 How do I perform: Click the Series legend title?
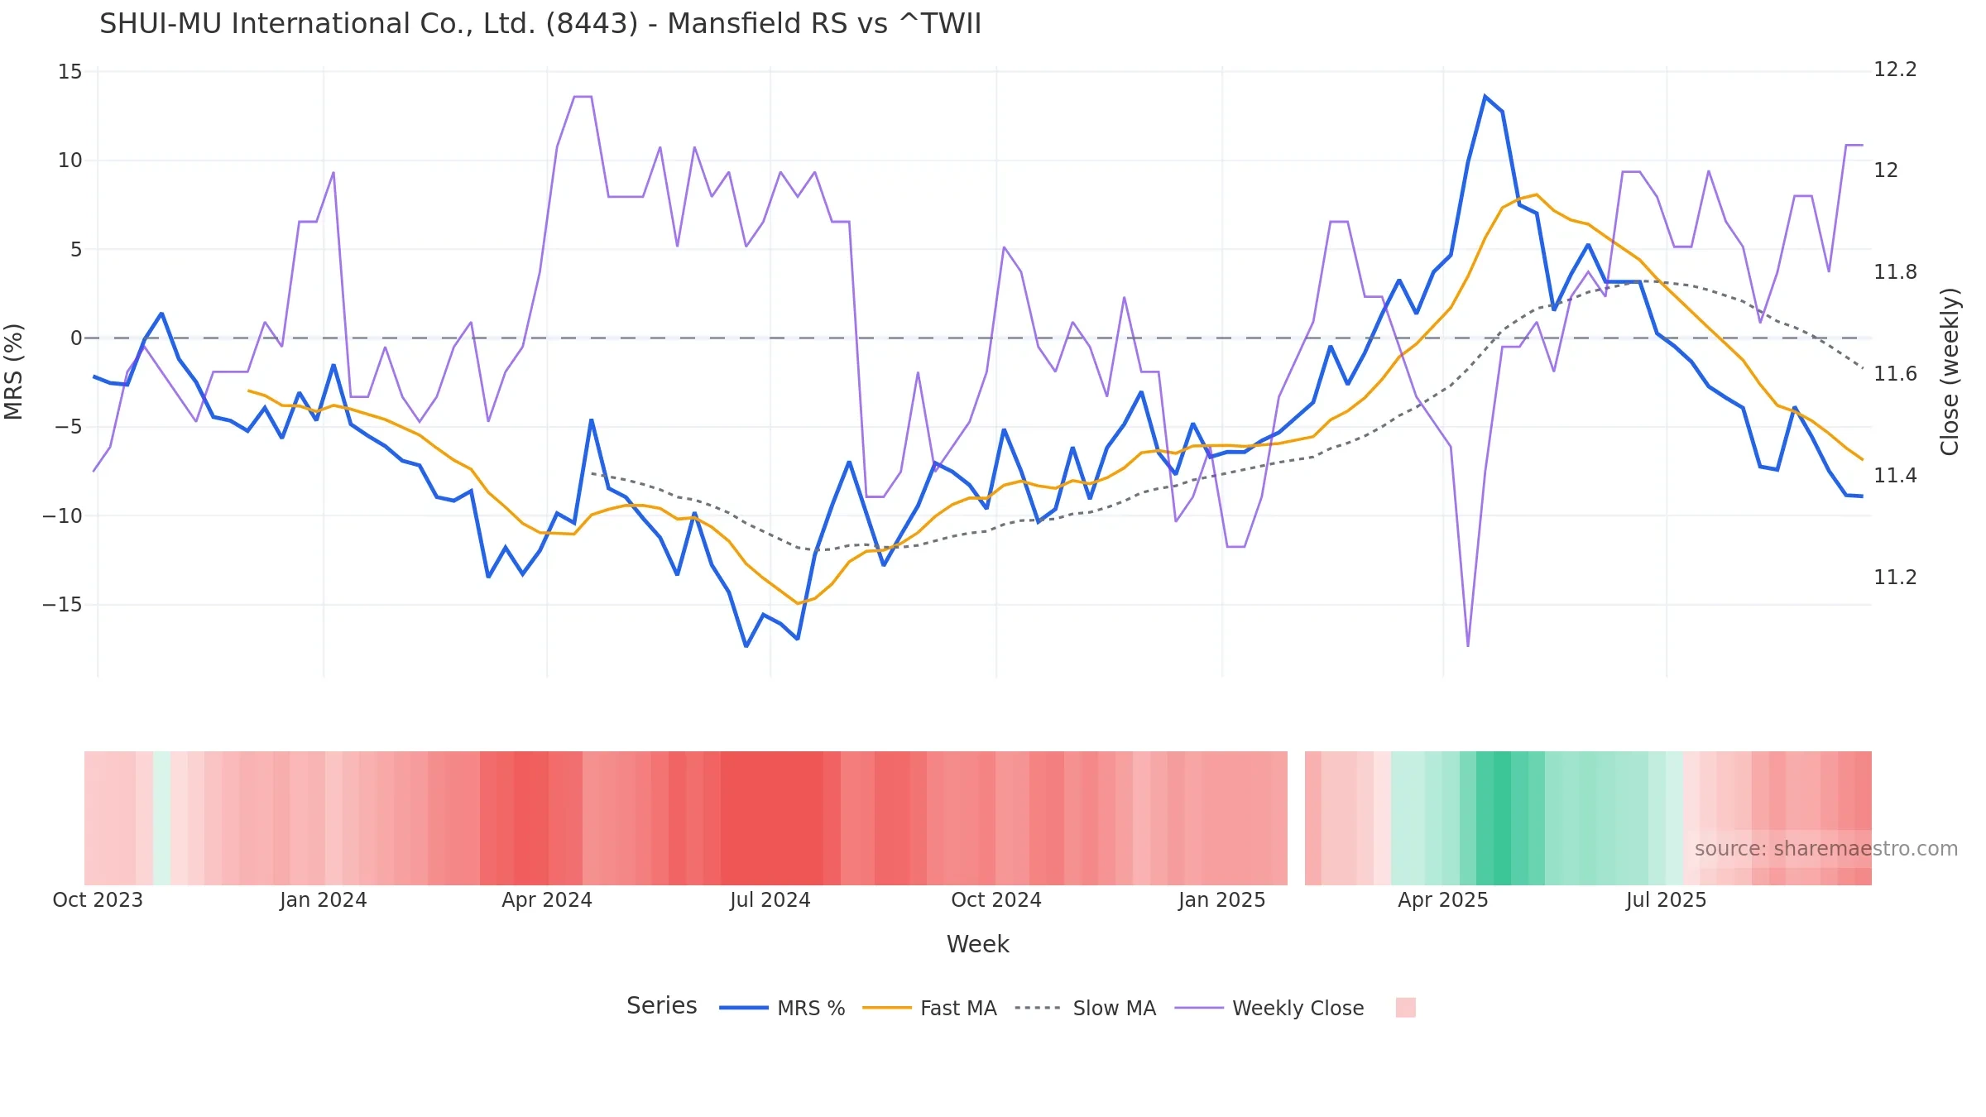pos(661,1005)
